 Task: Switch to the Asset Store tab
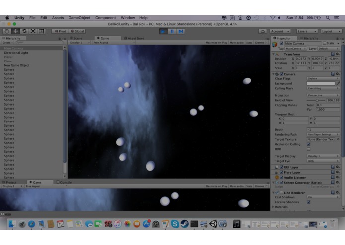click(x=134, y=38)
